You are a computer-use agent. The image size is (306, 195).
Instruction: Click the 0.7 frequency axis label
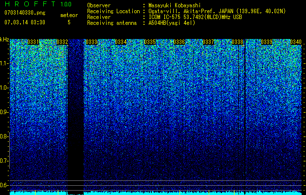tap(4, 161)
